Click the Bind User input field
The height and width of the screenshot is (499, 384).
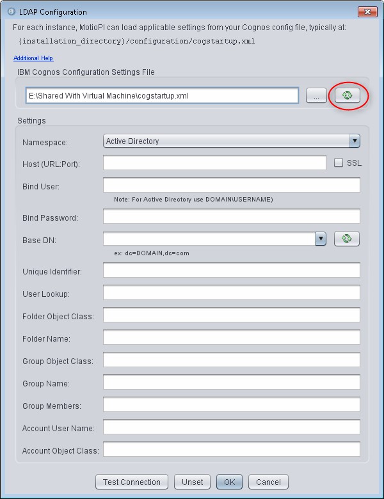coord(232,185)
